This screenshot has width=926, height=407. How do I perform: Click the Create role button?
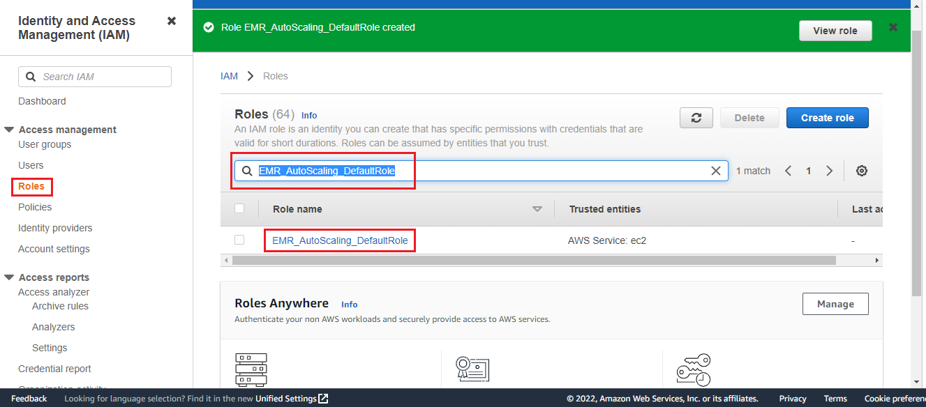point(827,118)
